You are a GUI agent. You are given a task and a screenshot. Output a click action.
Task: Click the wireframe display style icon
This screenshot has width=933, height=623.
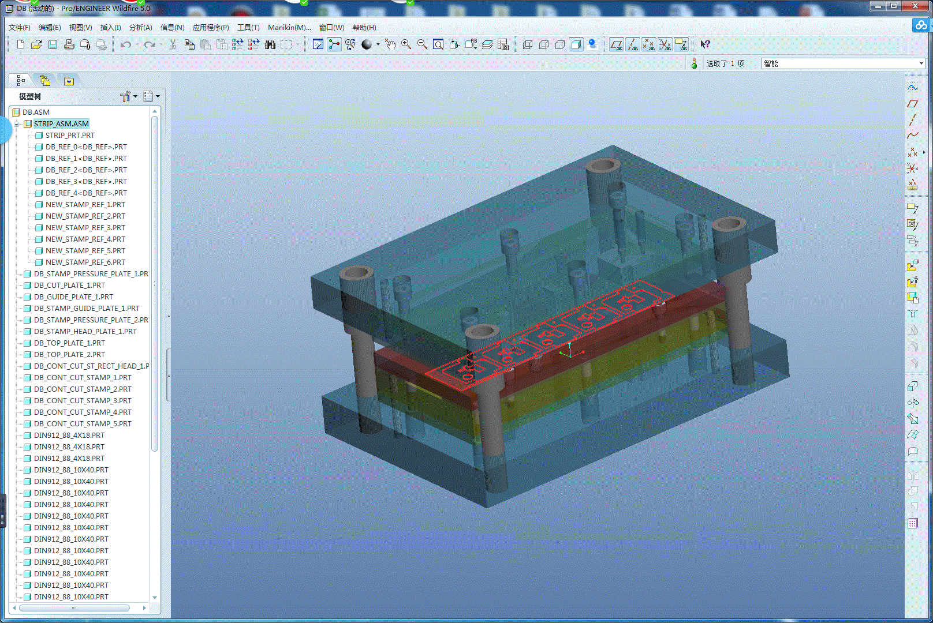pos(528,44)
